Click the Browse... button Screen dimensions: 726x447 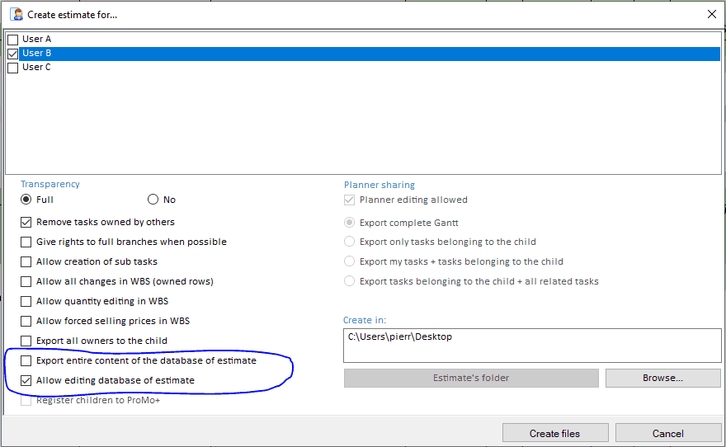point(662,378)
